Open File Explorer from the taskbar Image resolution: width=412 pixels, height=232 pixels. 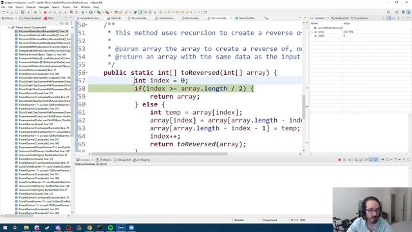[x=26, y=227]
